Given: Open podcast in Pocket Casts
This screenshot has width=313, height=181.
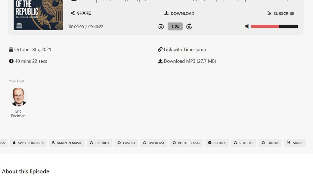Looking at the screenshot, I should tap(186, 143).
